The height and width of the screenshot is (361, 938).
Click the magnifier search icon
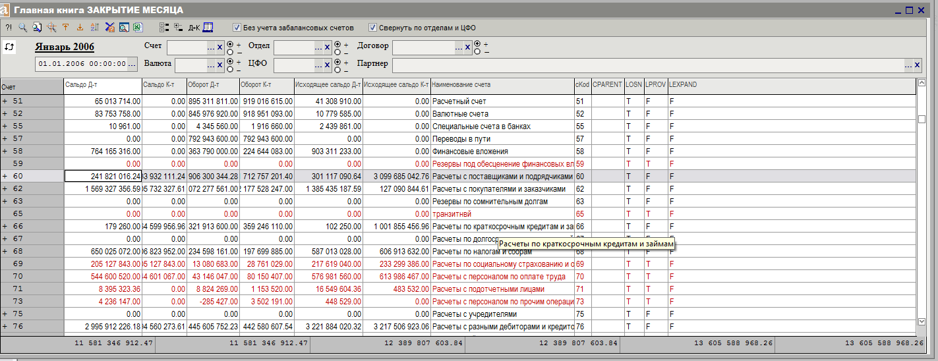22,28
